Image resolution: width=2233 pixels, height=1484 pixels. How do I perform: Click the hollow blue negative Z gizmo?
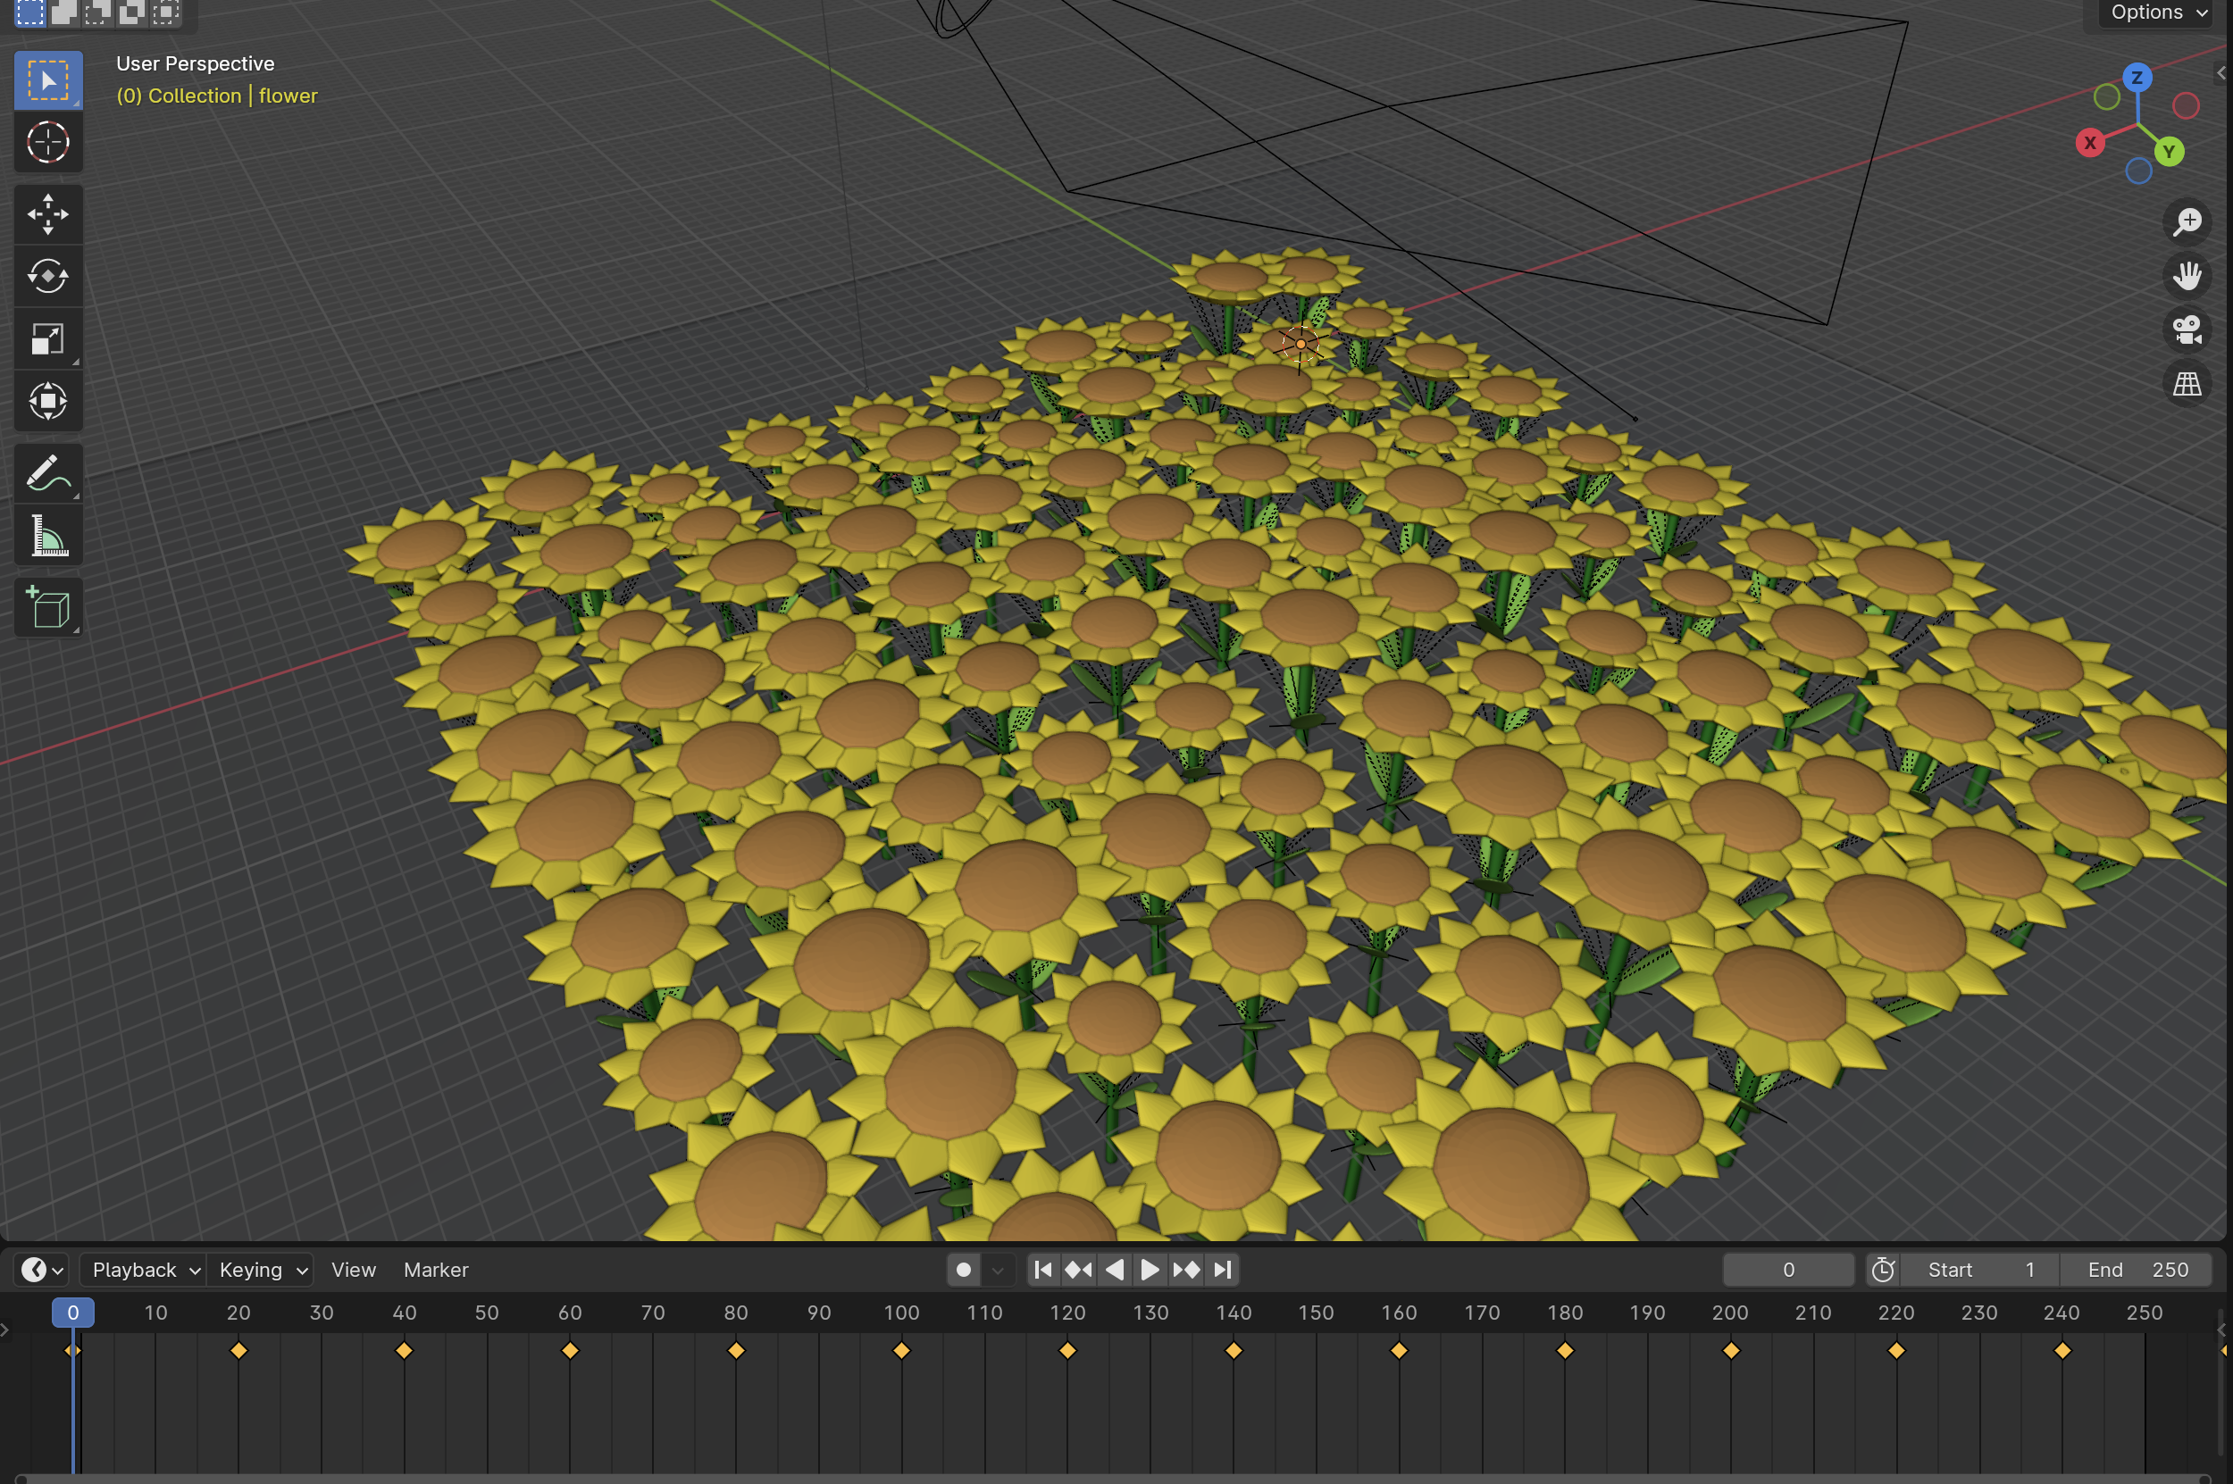pyautogui.click(x=2138, y=171)
